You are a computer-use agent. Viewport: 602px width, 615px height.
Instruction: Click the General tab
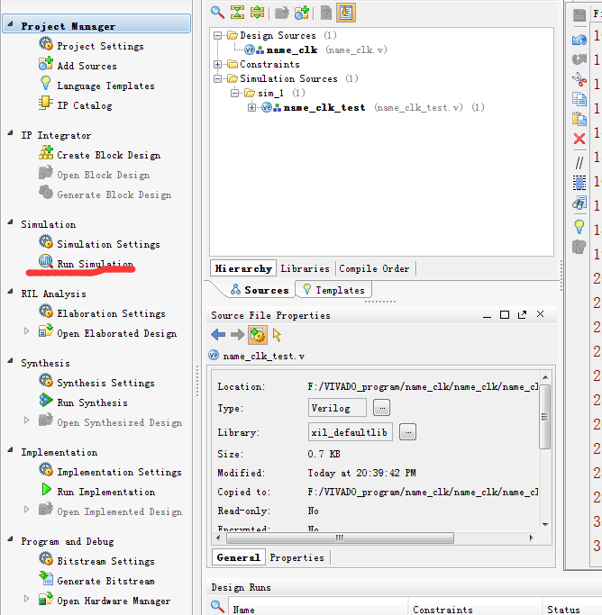(x=238, y=557)
